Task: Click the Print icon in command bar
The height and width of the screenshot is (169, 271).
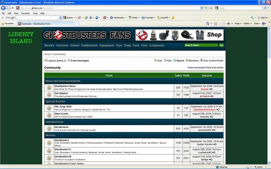Action: coord(229,24)
